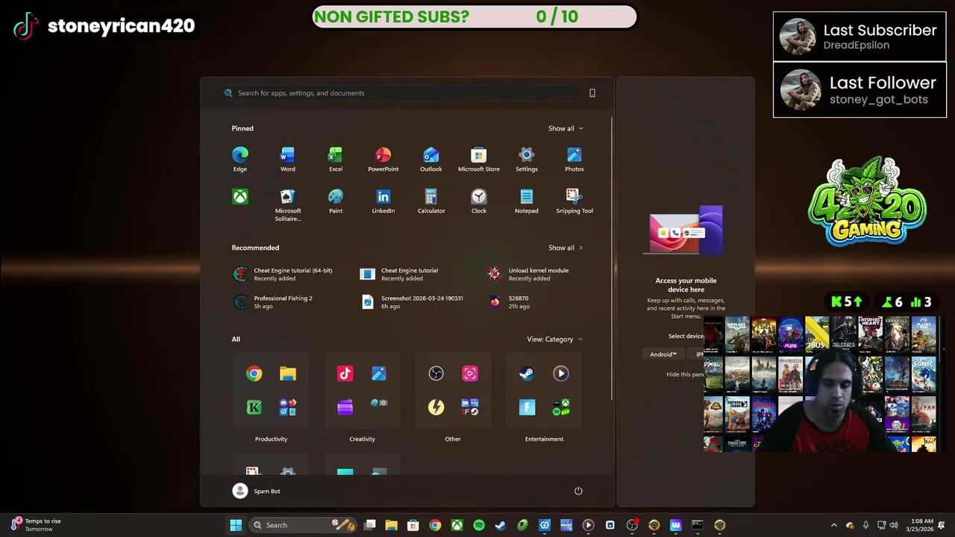Open the notifications bell in the system tray

coord(942,525)
